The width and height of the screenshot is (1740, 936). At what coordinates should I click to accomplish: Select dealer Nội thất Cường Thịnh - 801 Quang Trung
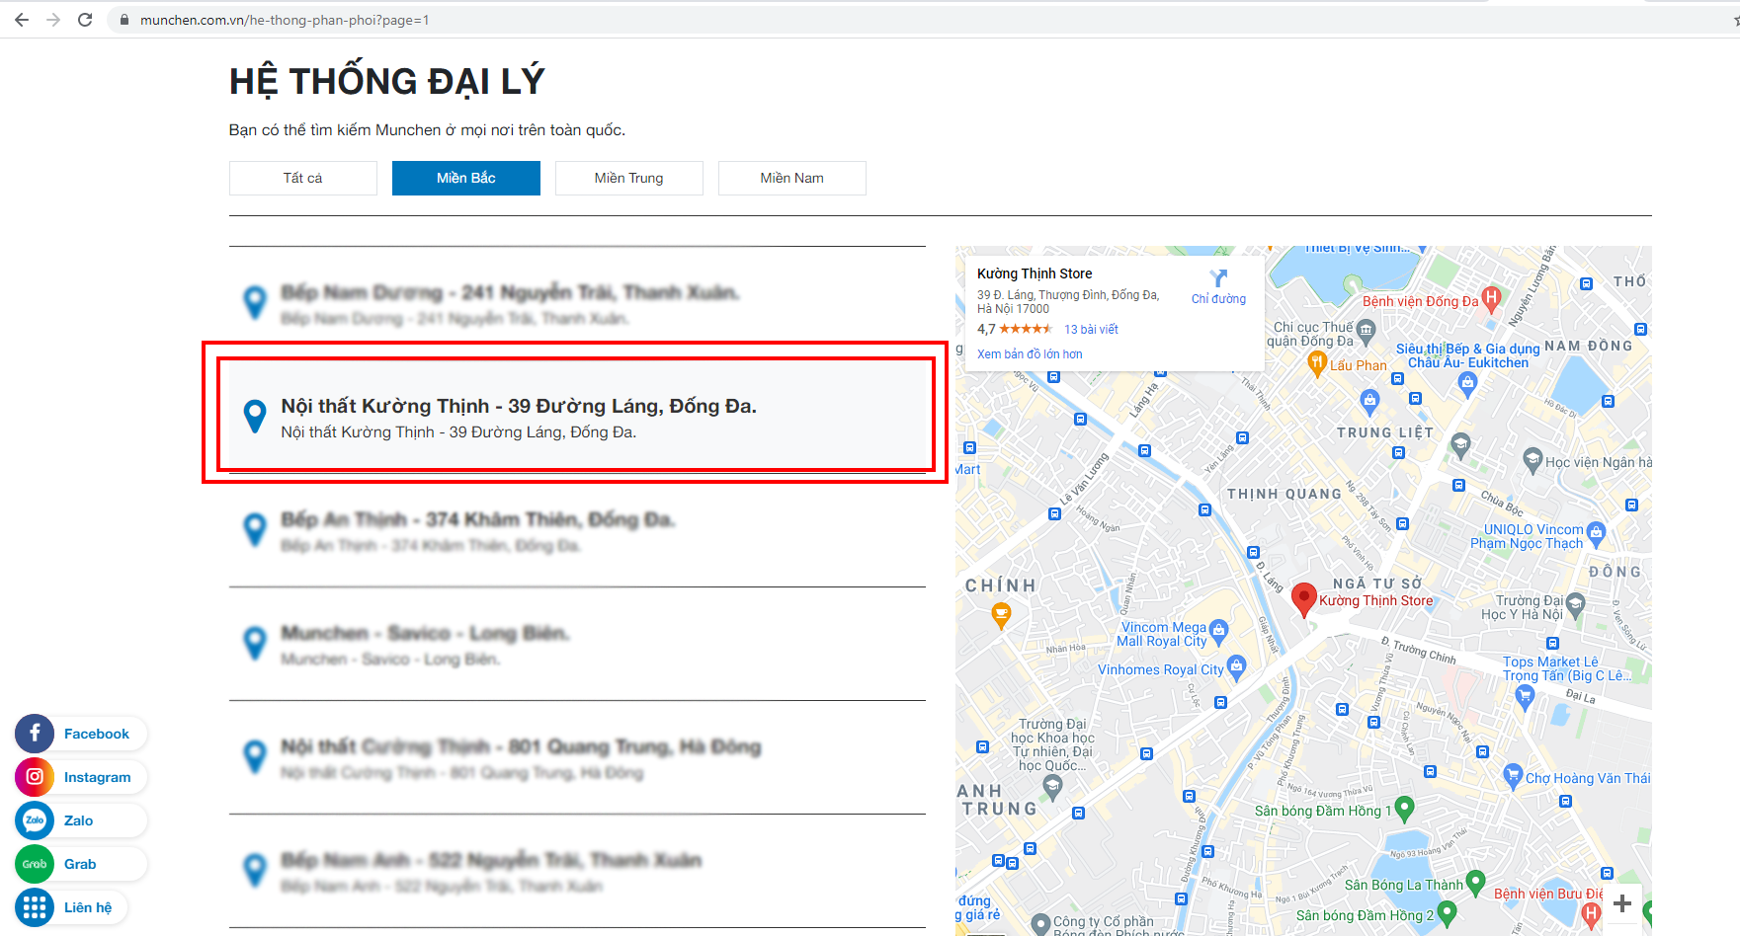[577, 757]
